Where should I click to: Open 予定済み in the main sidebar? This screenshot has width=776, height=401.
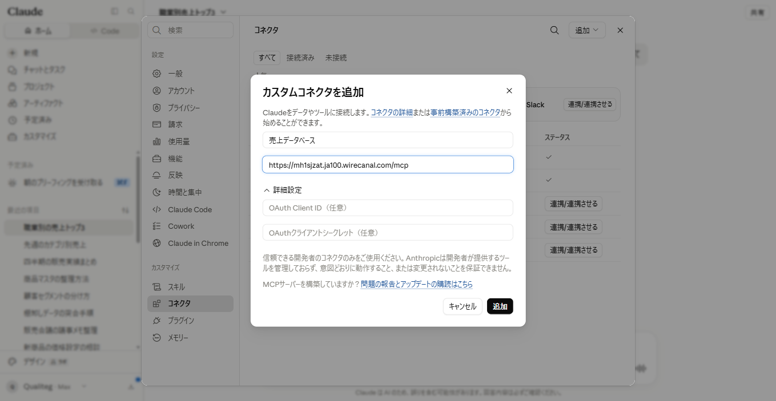click(x=69, y=120)
